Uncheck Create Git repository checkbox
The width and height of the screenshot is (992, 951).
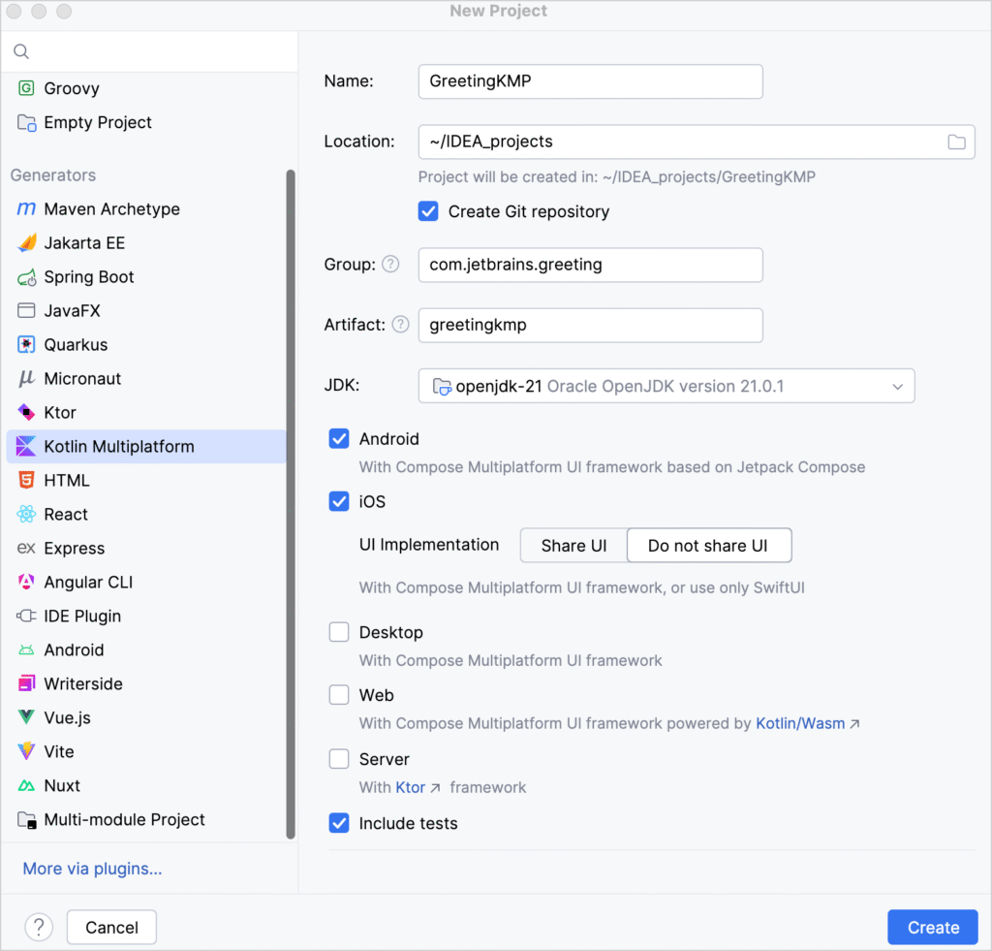pyautogui.click(x=428, y=211)
